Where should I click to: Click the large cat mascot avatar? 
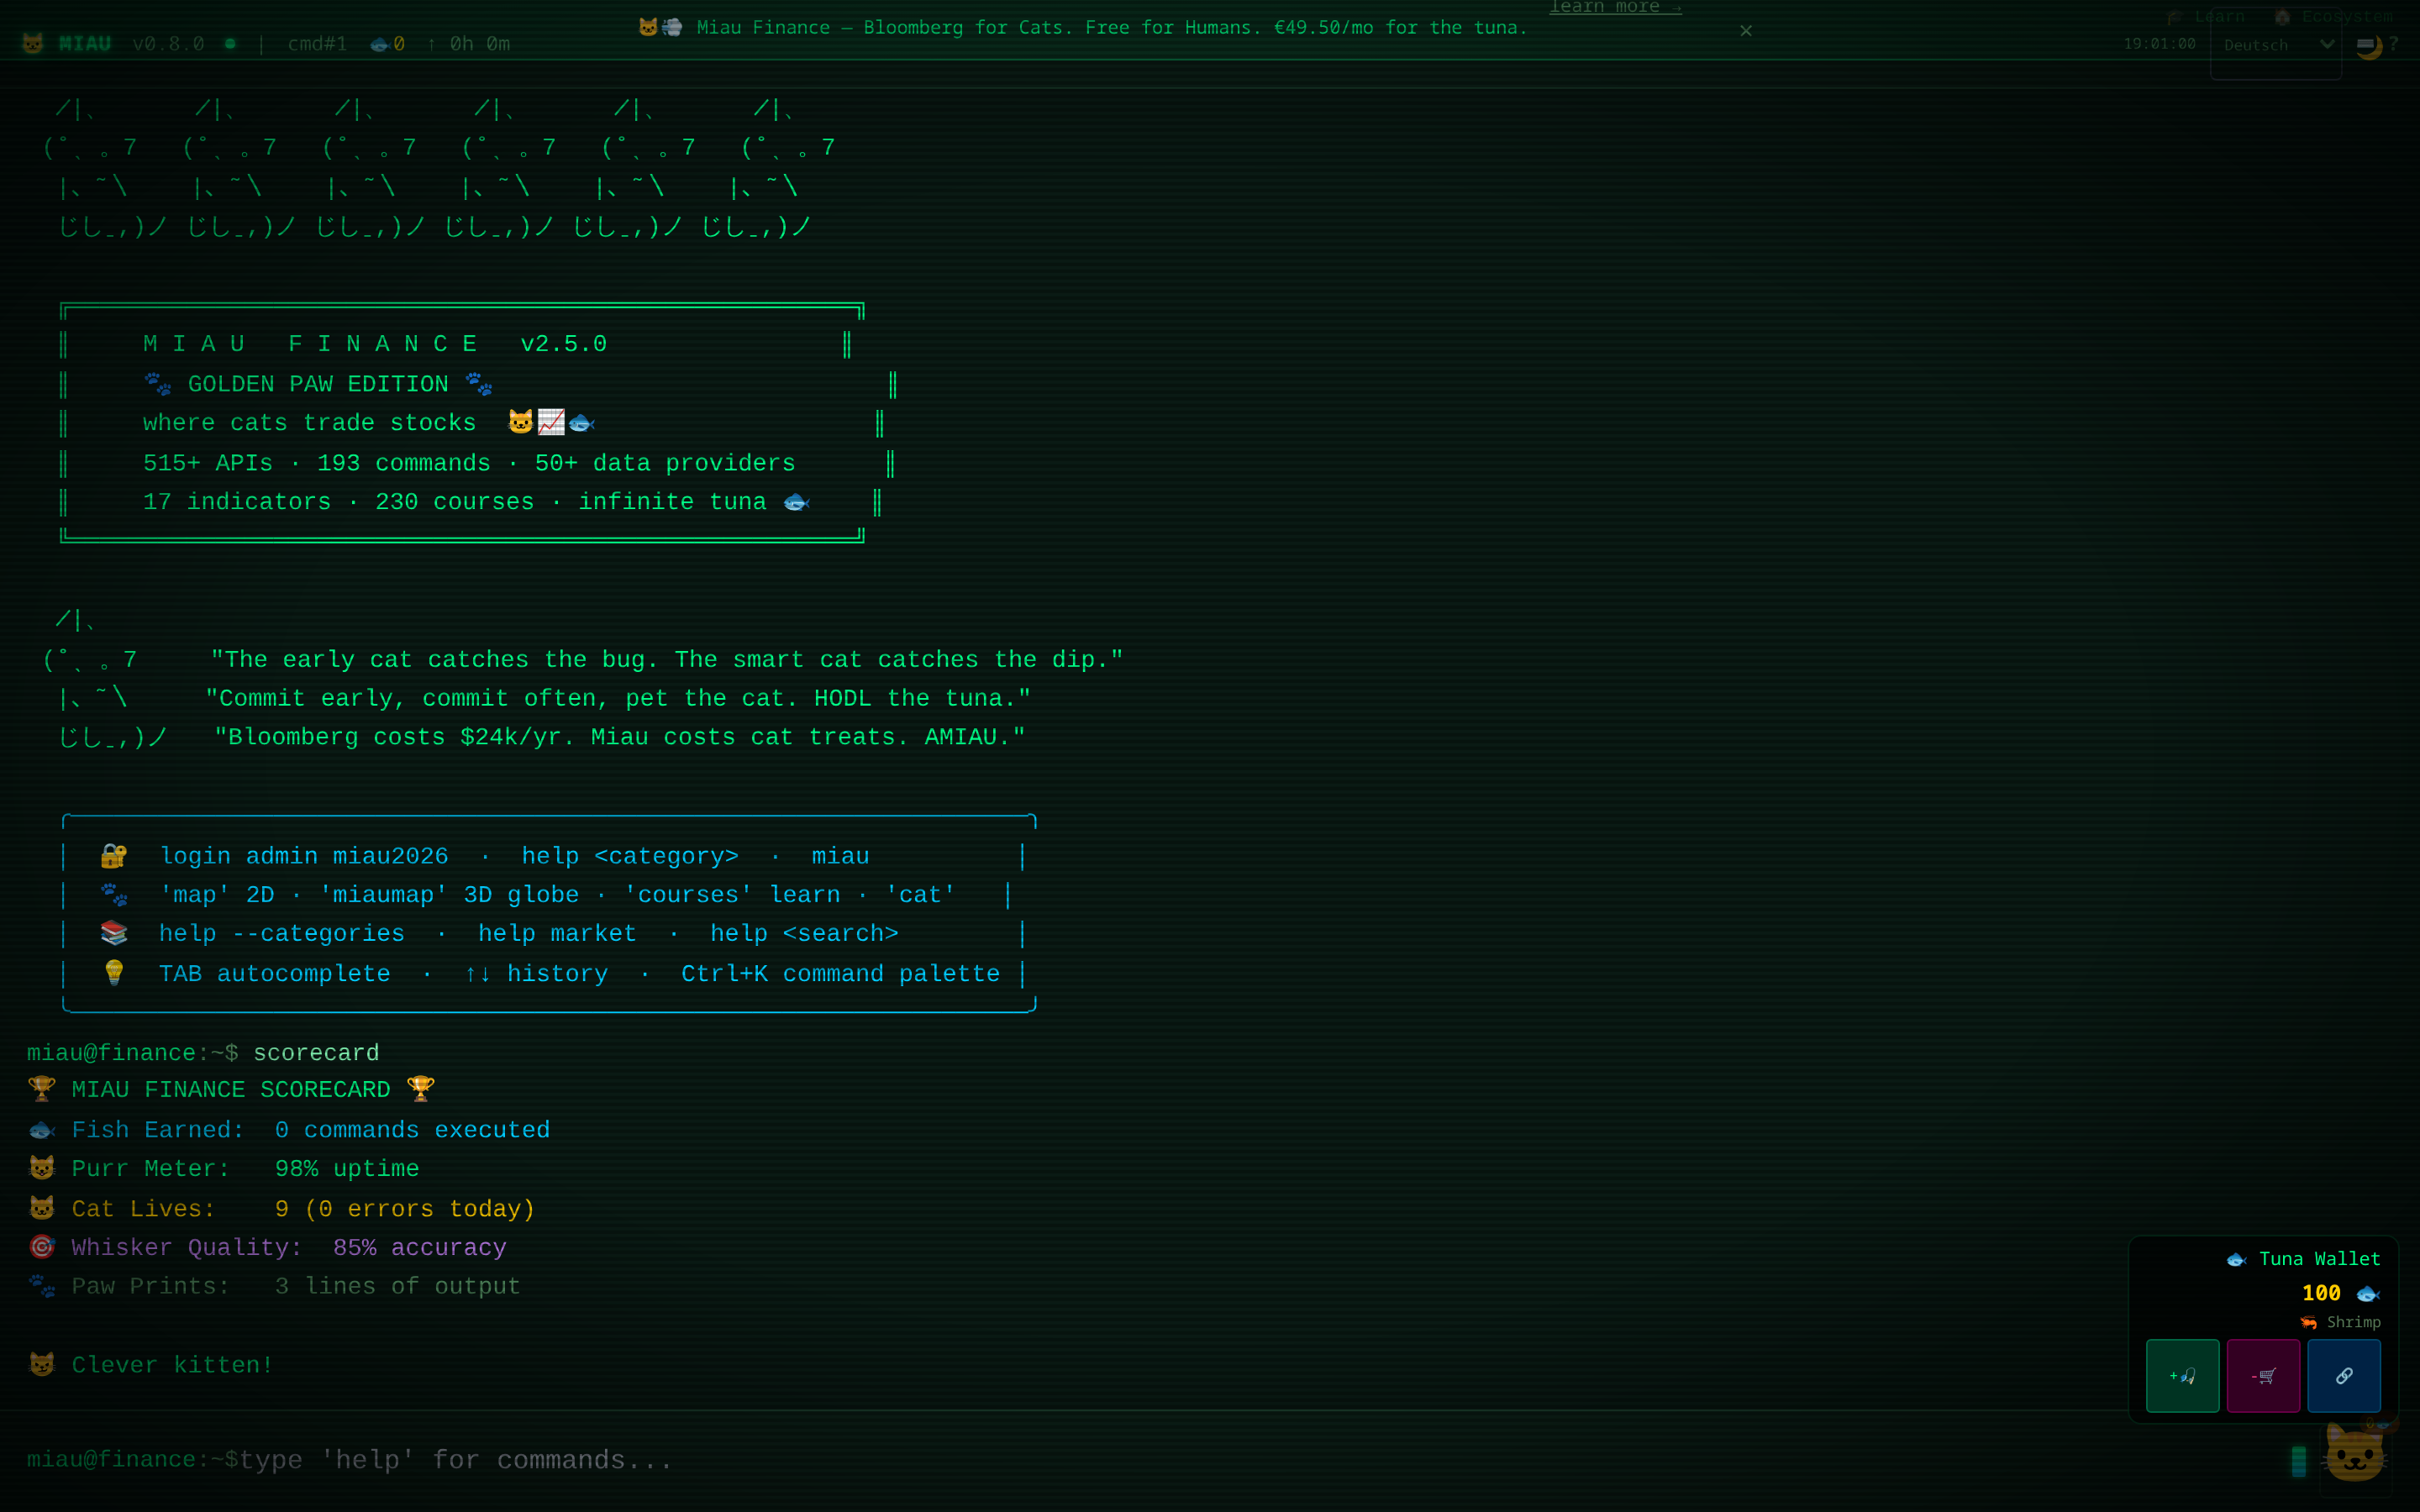[x=2356, y=1454]
